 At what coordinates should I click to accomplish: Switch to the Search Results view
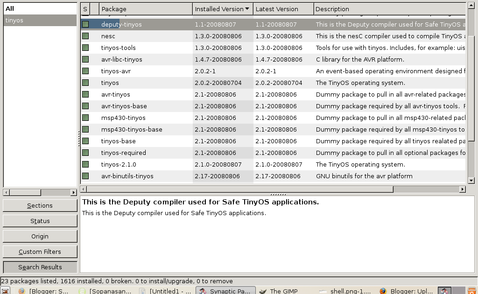[x=40, y=267]
